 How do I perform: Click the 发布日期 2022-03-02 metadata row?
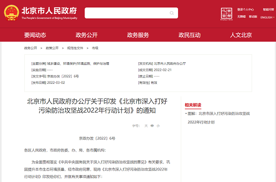click(x=48, y=82)
